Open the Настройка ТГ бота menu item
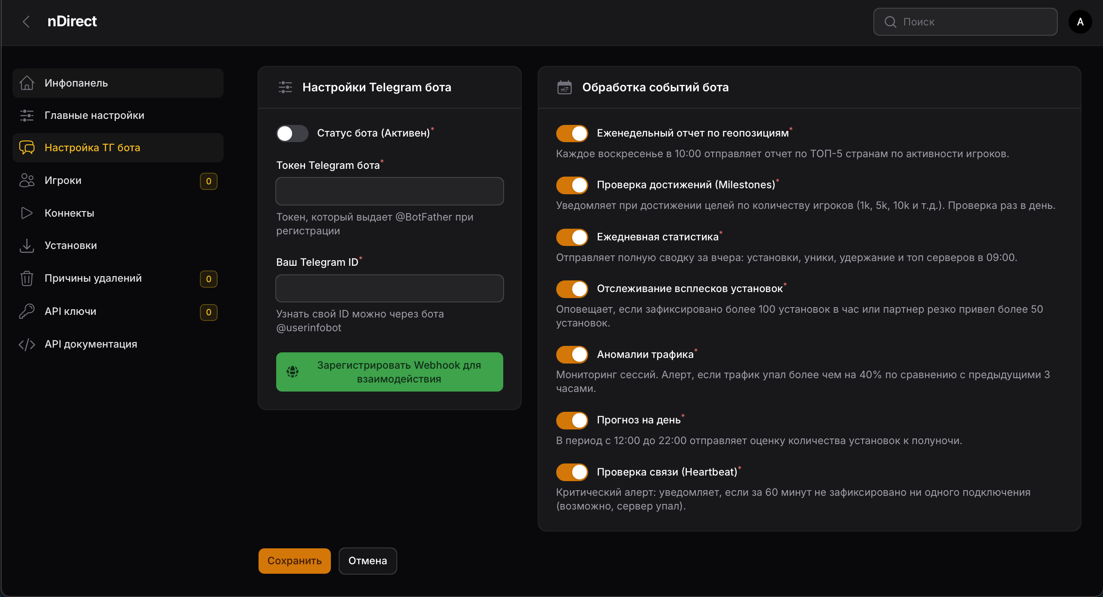This screenshot has height=597, width=1103. (x=92, y=148)
